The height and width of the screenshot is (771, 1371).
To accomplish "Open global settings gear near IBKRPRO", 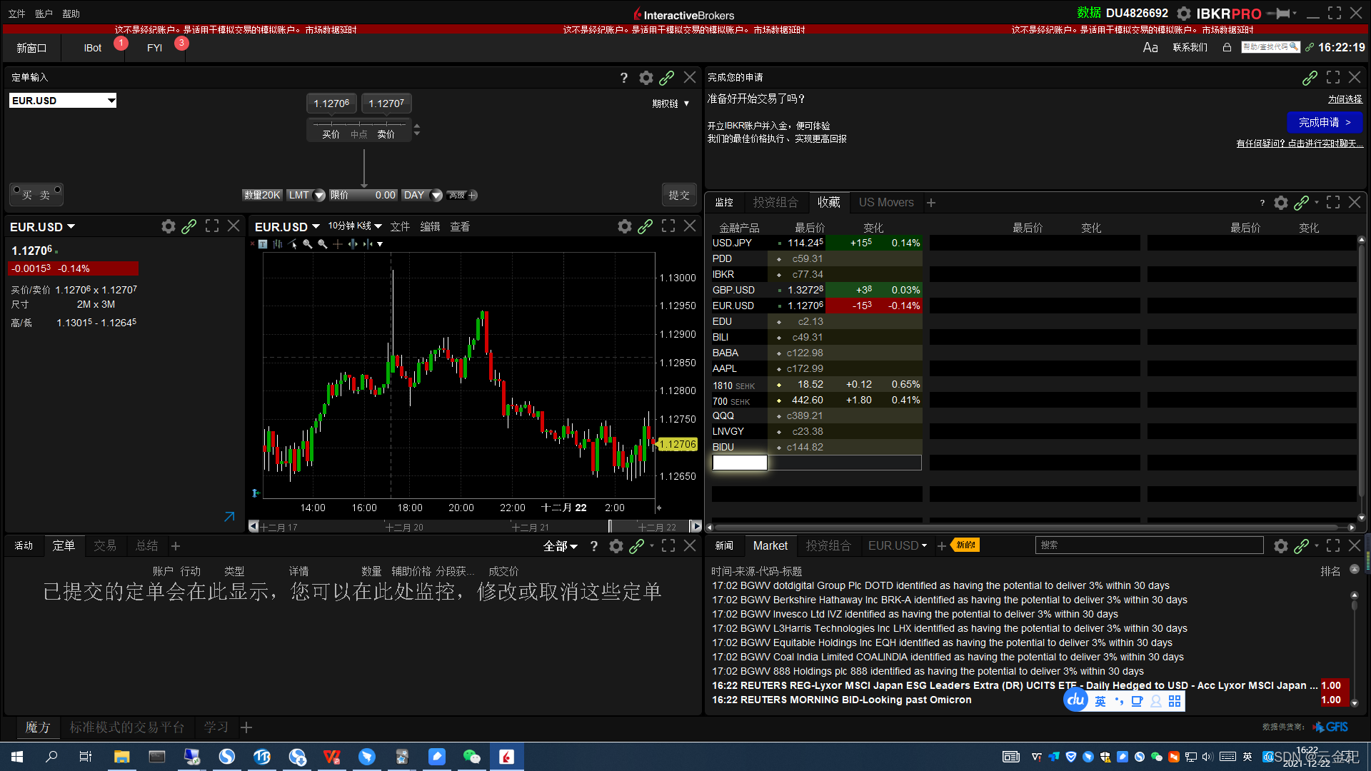I will [x=1183, y=14].
